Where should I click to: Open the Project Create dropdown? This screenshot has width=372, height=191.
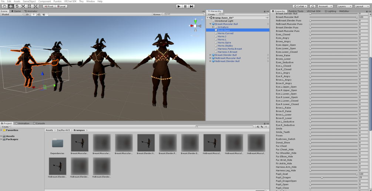point(6,127)
